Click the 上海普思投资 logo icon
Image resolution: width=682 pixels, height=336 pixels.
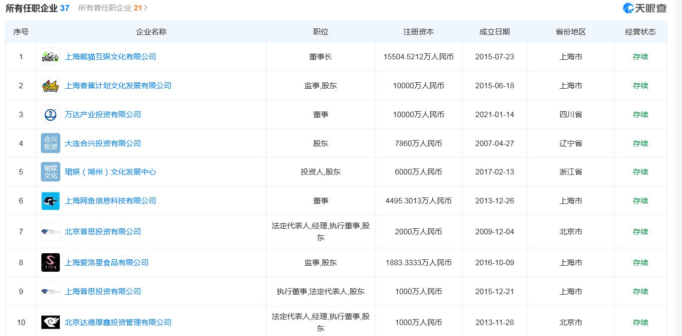point(50,292)
